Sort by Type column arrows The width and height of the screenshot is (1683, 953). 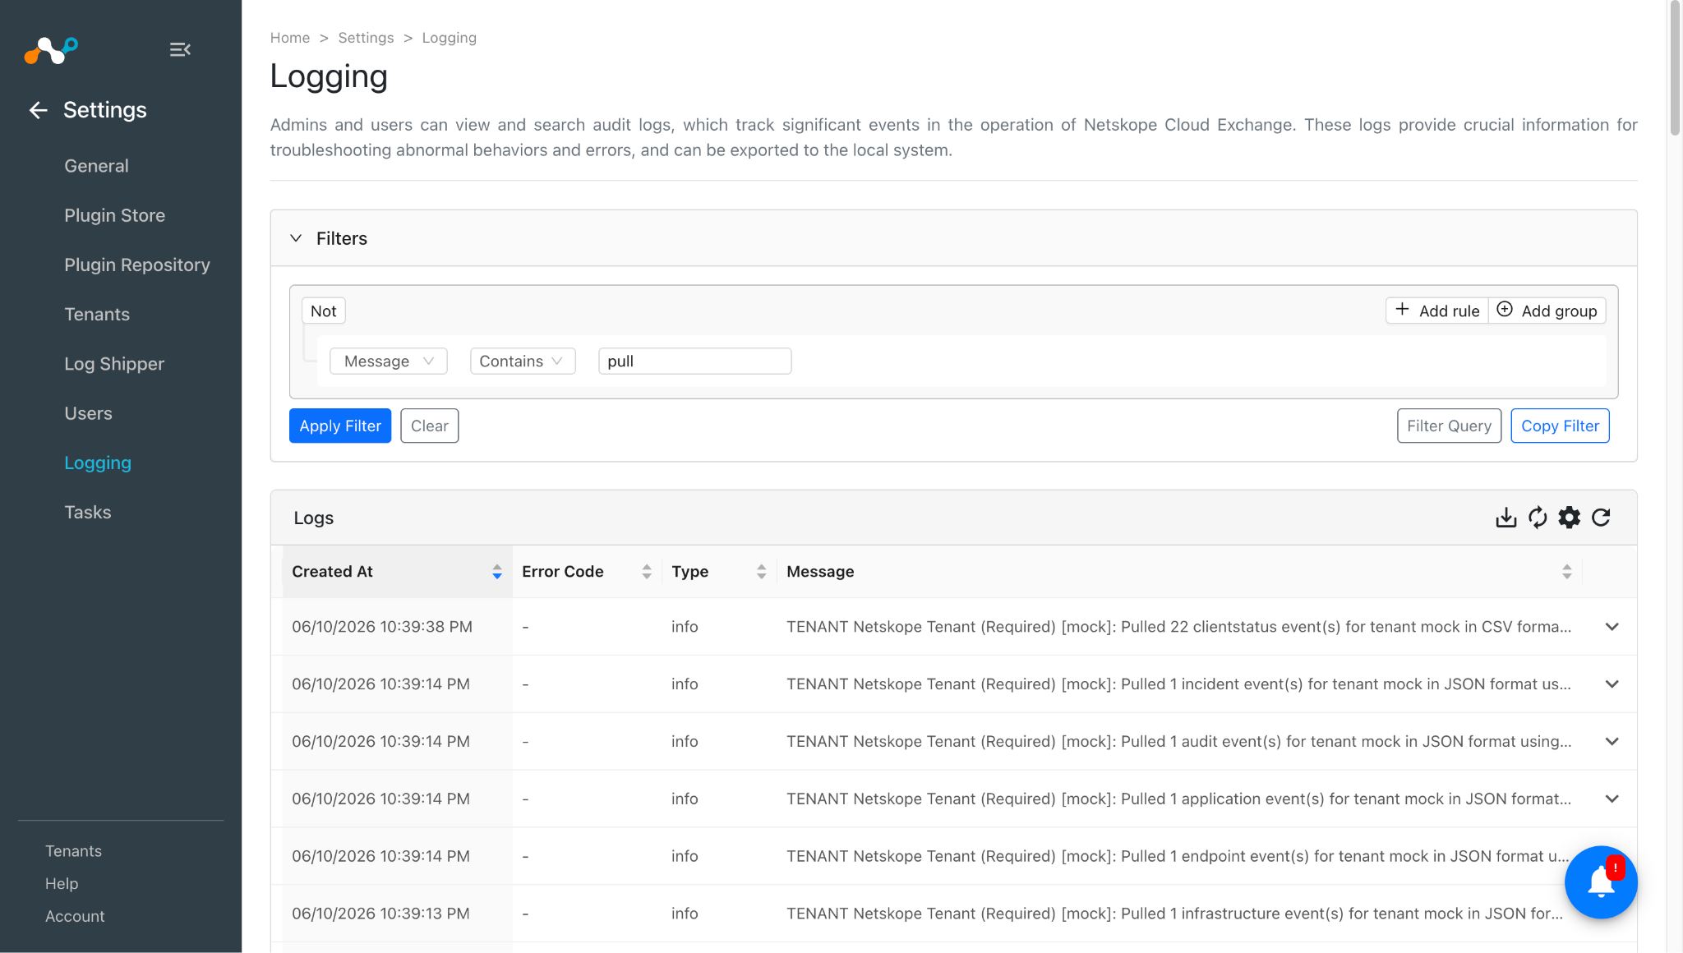pos(762,572)
